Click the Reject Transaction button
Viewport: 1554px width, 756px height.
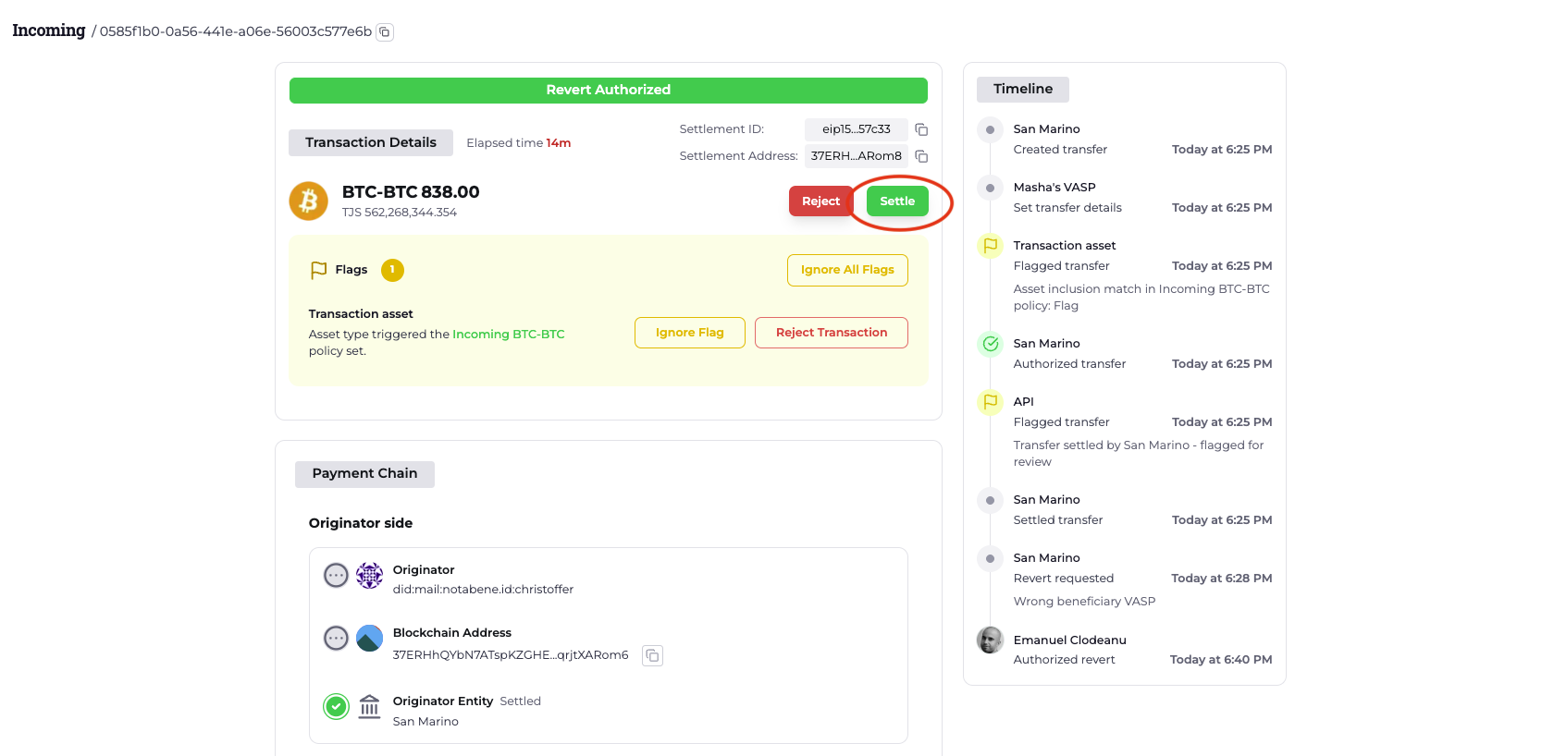click(832, 333)
